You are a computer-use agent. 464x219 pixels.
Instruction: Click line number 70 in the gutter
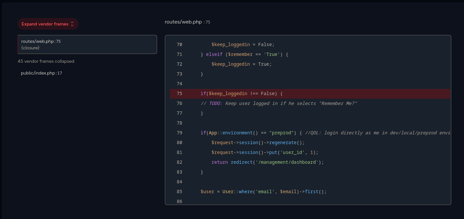click(x=179, y=44)
